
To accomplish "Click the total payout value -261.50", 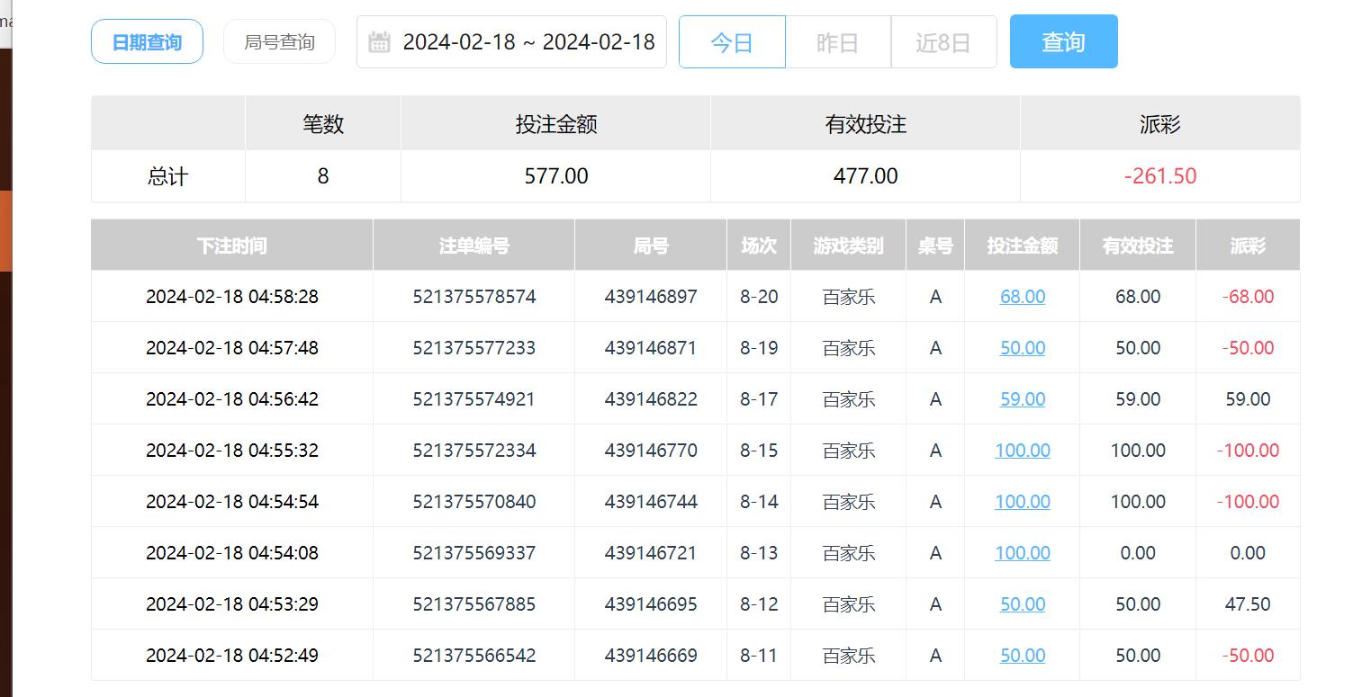I will coord(1159,176).
